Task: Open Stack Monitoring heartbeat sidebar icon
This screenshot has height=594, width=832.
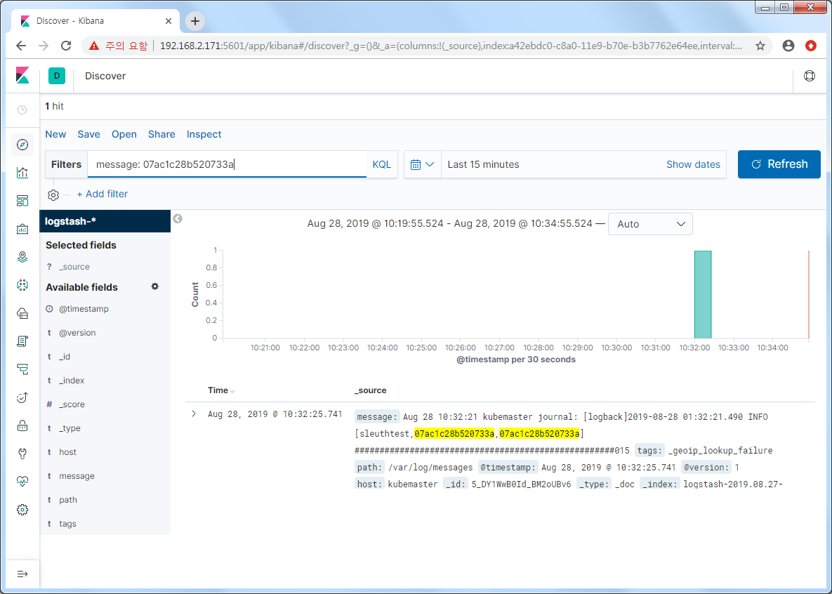Action: (22, 482)
